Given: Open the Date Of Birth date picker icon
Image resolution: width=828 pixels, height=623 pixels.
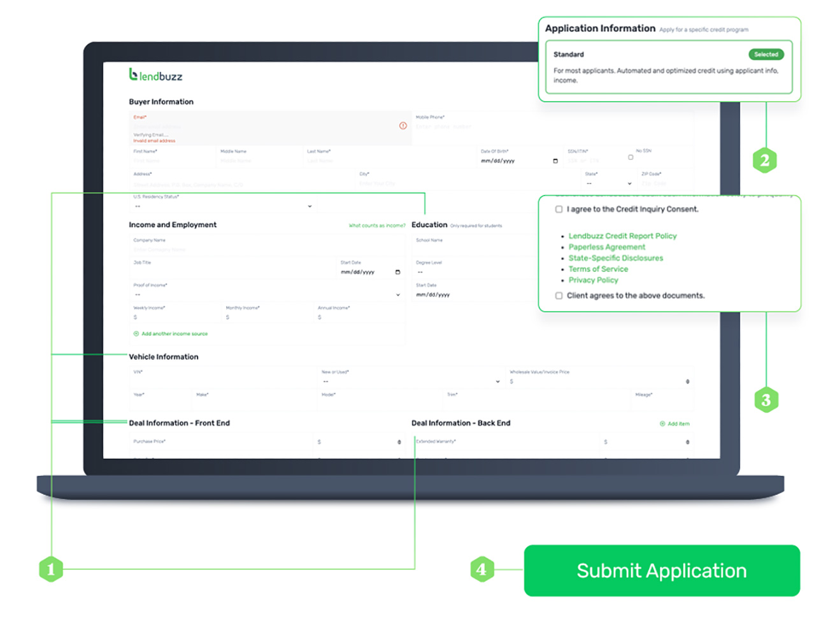Looking at the screenshot, I should [555, 161].
